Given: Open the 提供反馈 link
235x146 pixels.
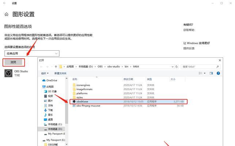Looking at the screenshot, I should pos(189,49).
